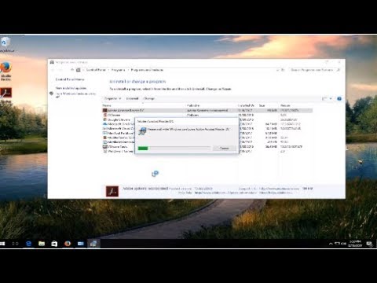Cancel the Adobe Acrobat Reader DC uninstall
This screenshot has height=283, width=377.
[224, 149]
